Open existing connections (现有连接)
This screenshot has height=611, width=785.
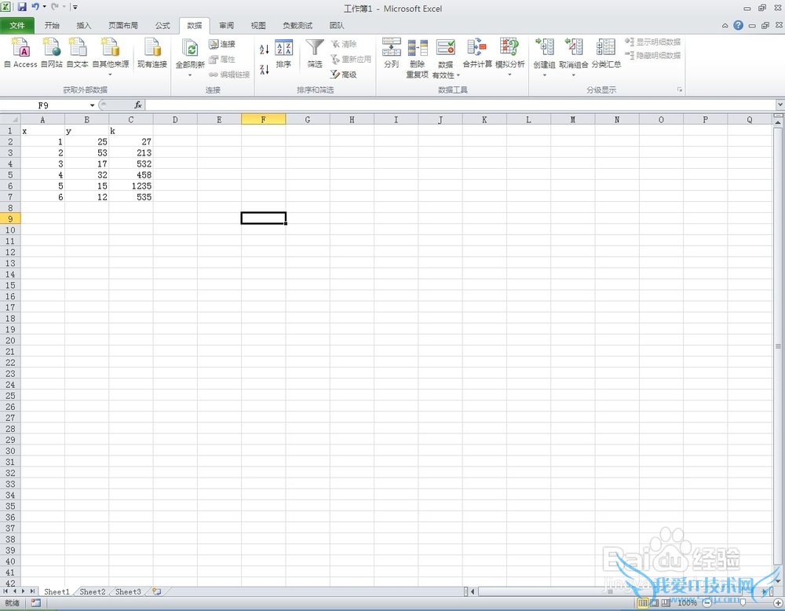pyautogui.click(x=152, y=53)
